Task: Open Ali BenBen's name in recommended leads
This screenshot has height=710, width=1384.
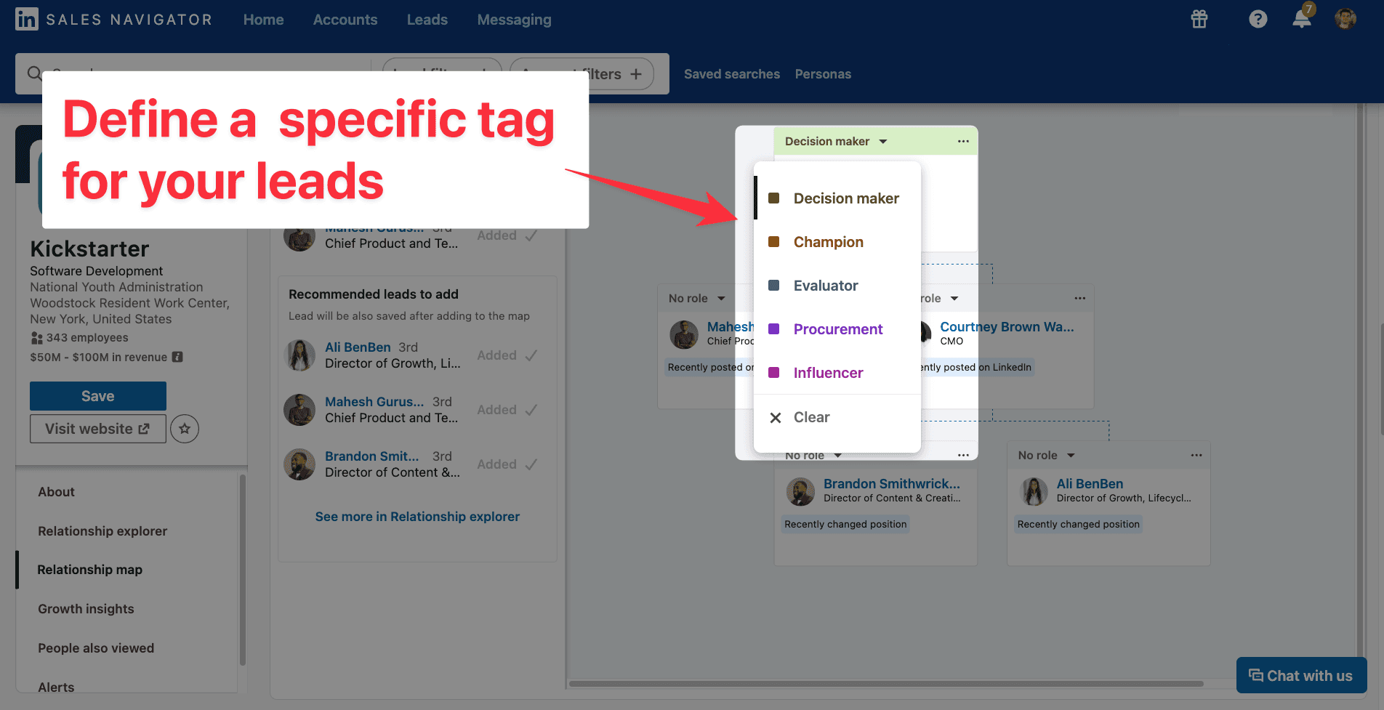Action: point(358,347)
